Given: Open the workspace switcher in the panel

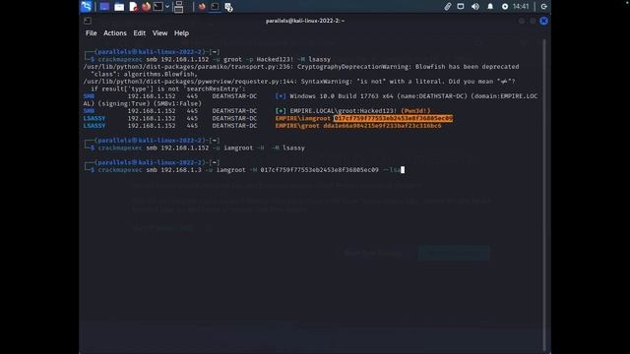Looking at the screenshot, I should click(x=179, y=7).
